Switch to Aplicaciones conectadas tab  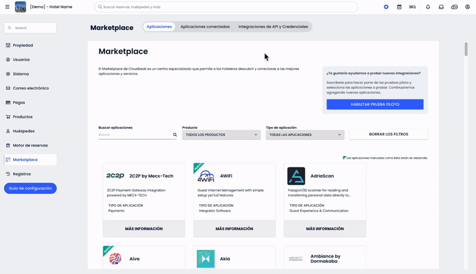pos(205,27)
